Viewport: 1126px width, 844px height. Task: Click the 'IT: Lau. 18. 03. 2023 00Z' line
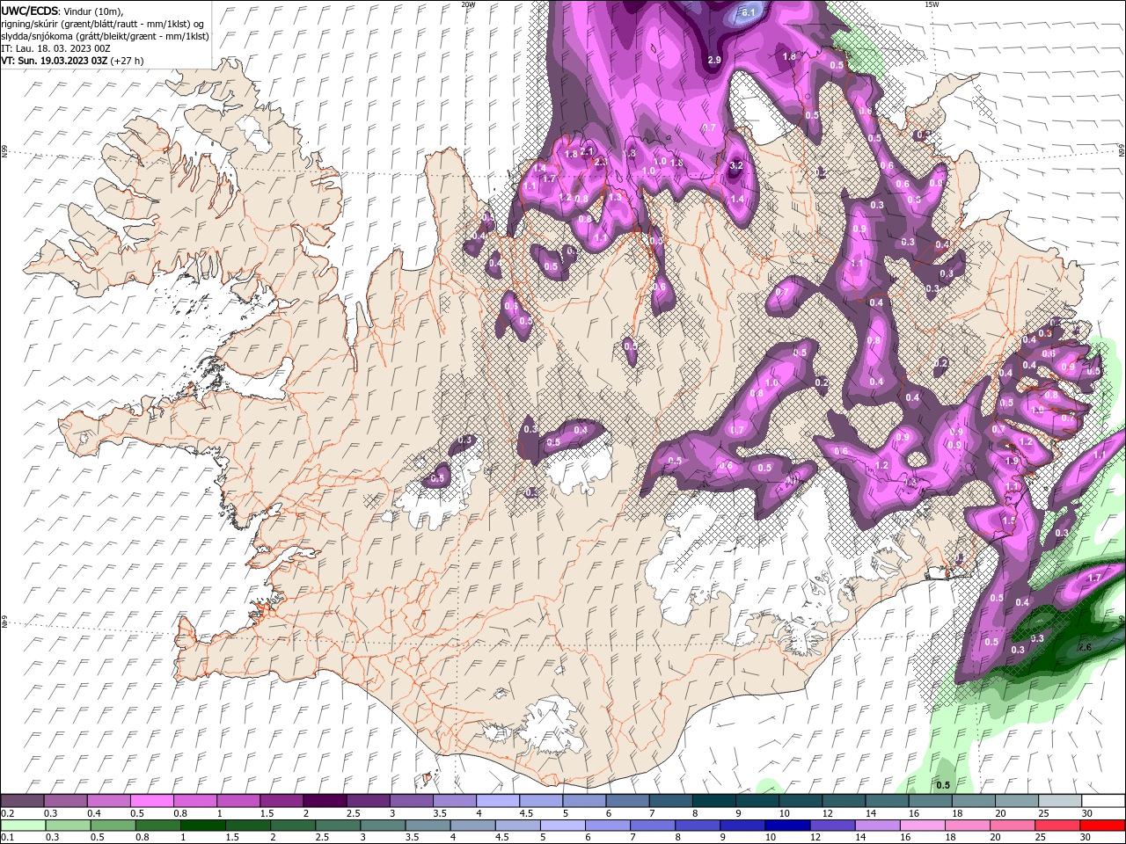pyautogui.click(x=57, y=48)
